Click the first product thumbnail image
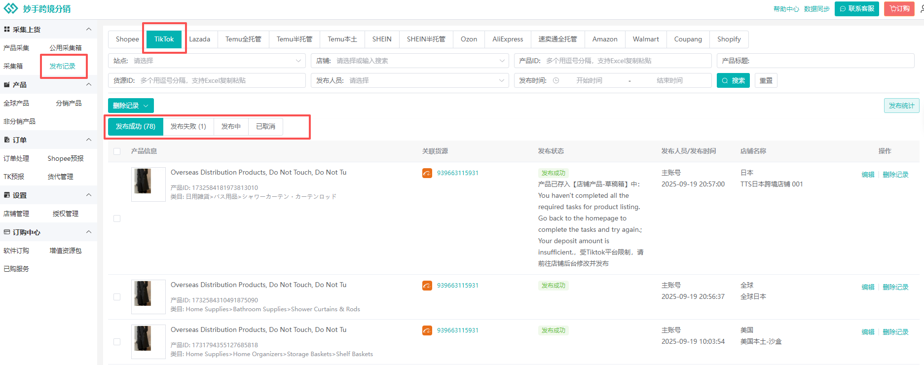 (x=148, y=183)
